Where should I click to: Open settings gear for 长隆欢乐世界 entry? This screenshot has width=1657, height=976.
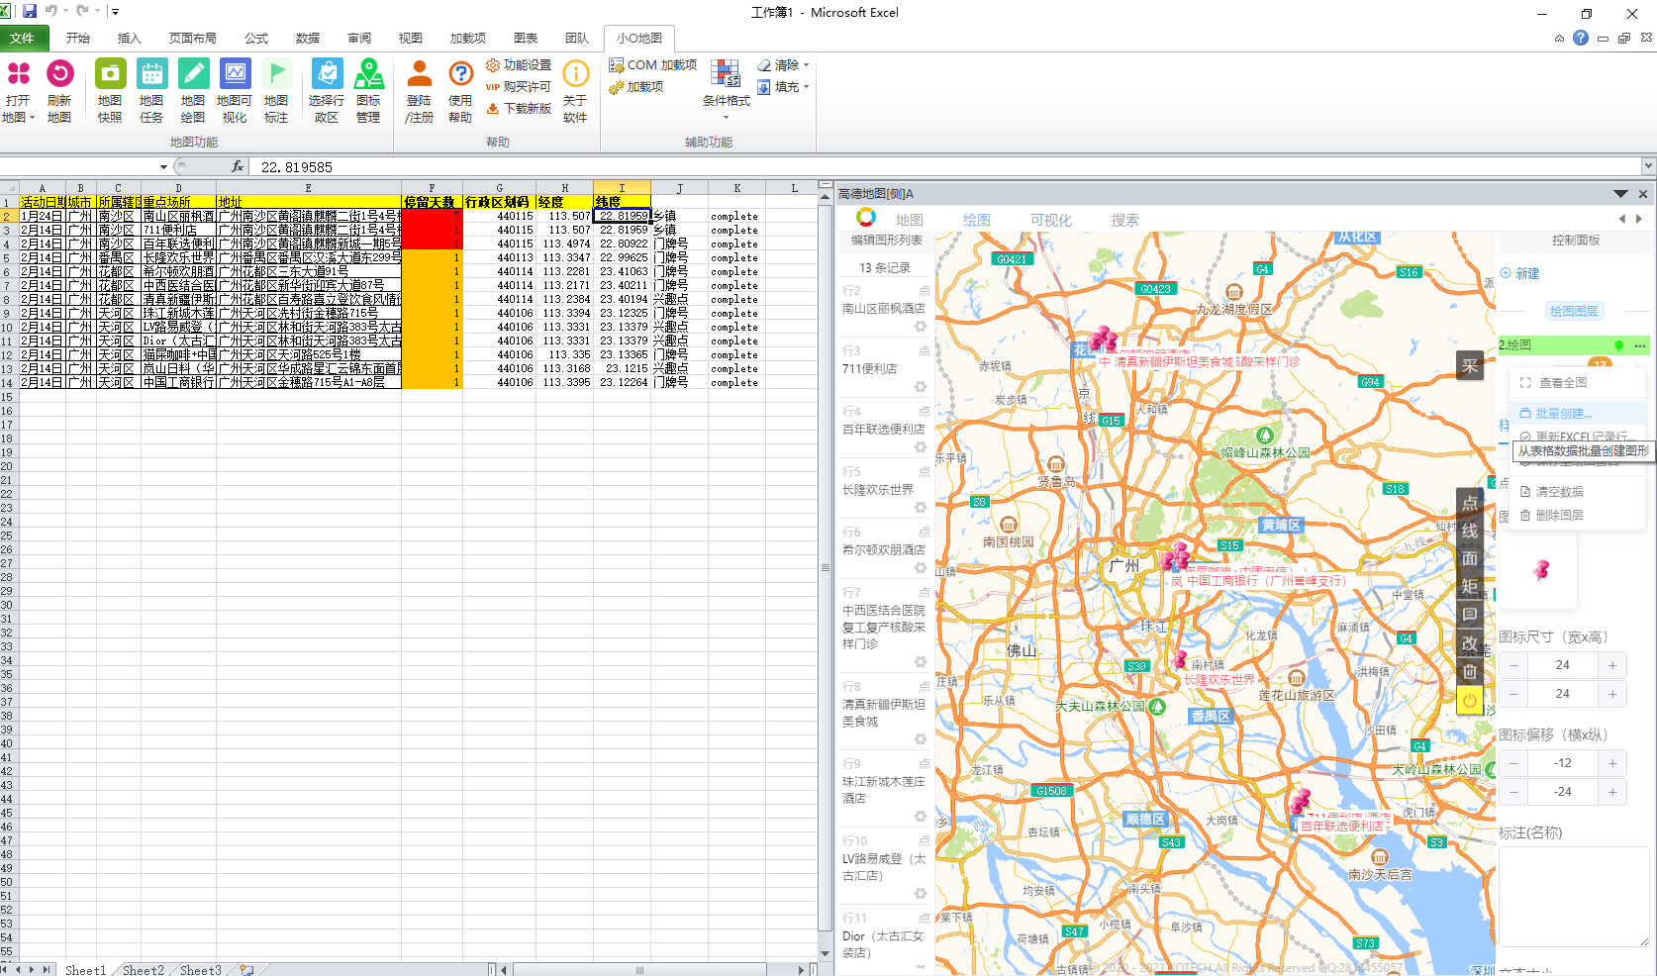(x=921, y=508)
